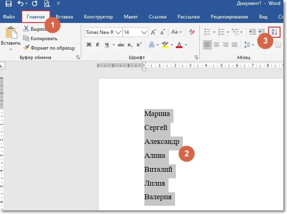Apply the yellow text highlight color

(x=165, y=45)
